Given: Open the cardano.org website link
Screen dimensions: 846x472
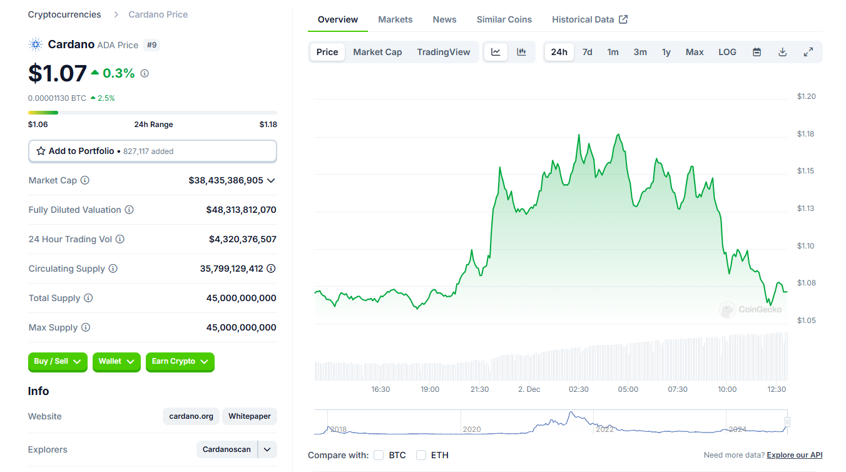Looking at the screenshot, I should [x=191, y=416].
